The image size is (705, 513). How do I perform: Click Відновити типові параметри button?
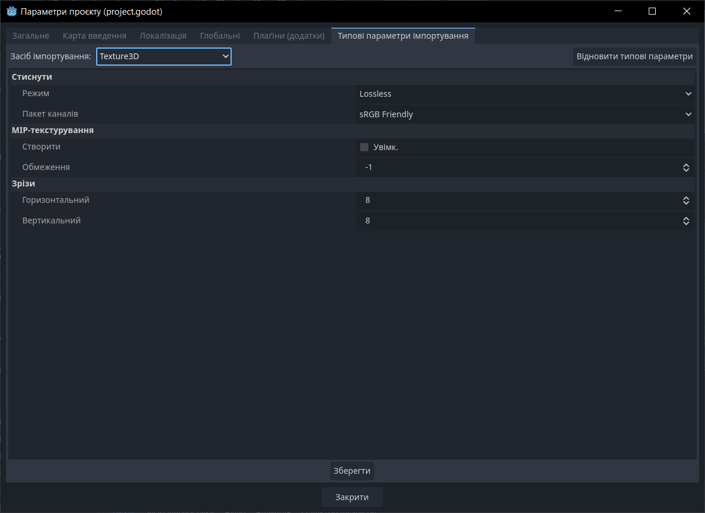pyautogui.click(x=634, y=57)
